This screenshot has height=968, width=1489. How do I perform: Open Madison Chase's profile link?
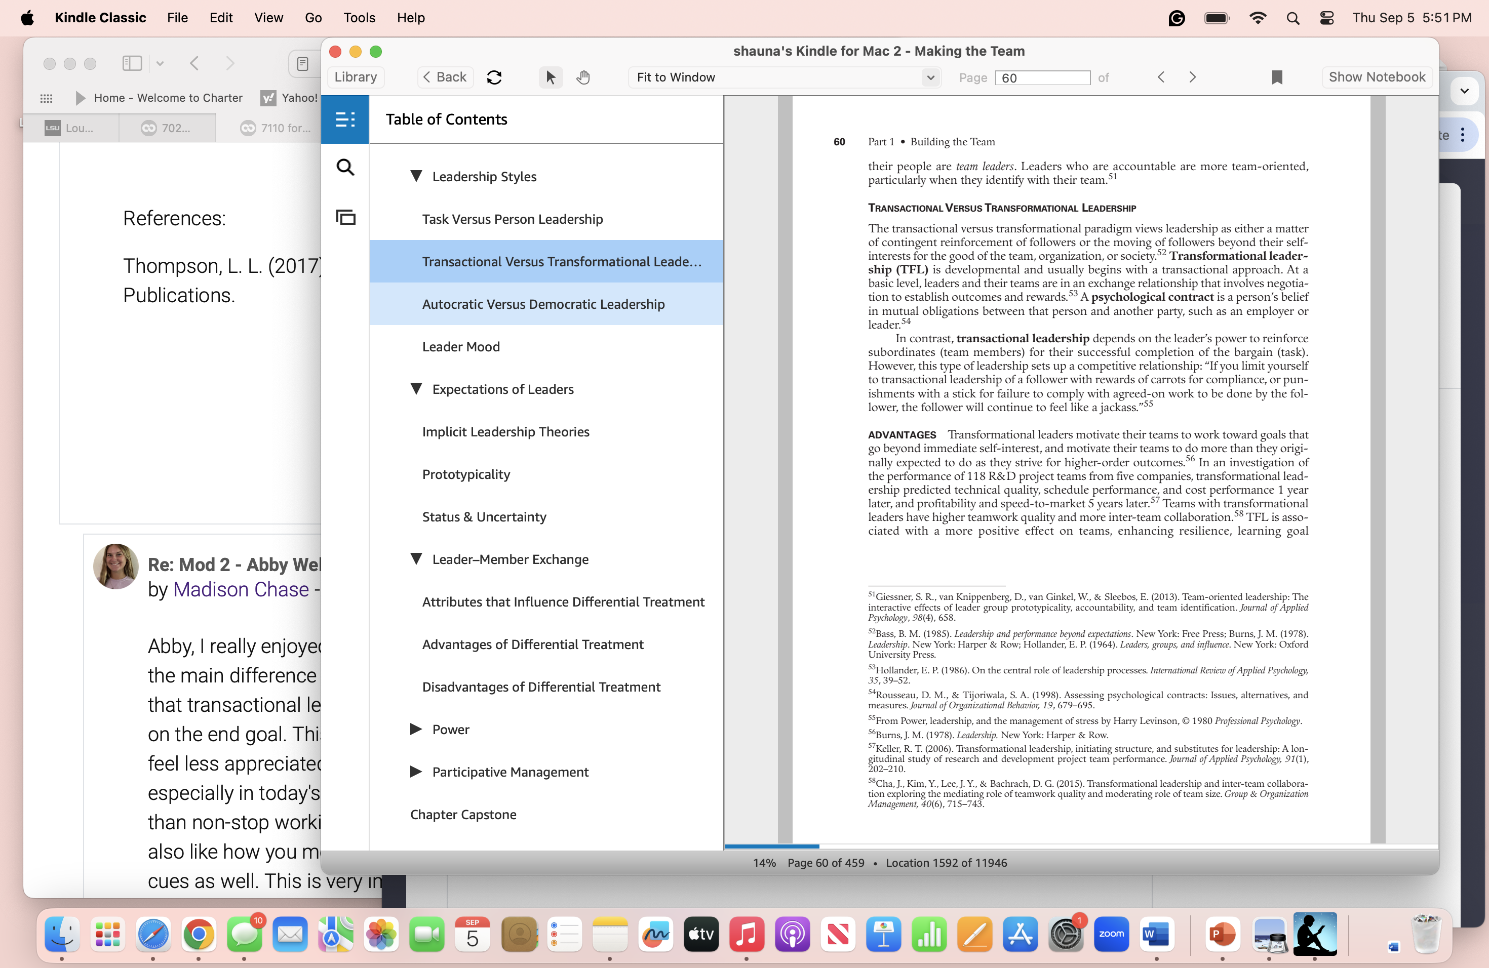[x=240, y=589]
